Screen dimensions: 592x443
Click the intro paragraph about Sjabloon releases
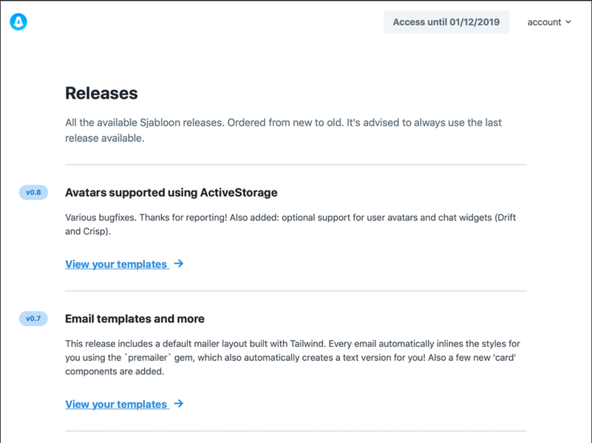[x=283, y=130]
